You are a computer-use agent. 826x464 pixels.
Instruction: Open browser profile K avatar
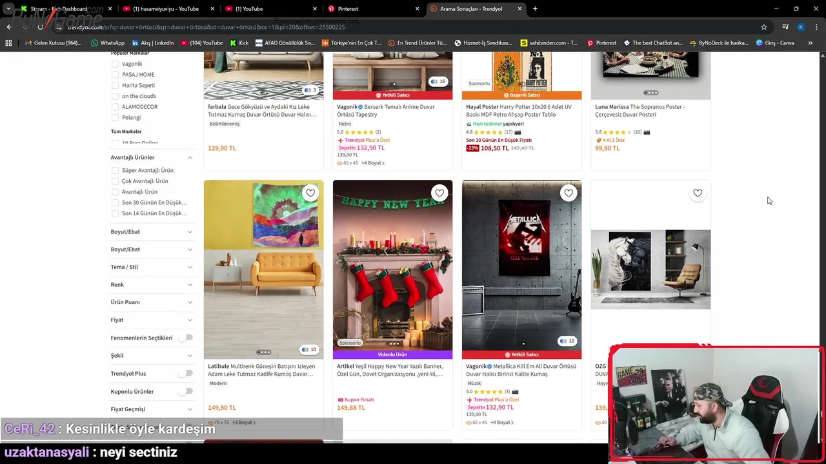(x=801, y=27)
